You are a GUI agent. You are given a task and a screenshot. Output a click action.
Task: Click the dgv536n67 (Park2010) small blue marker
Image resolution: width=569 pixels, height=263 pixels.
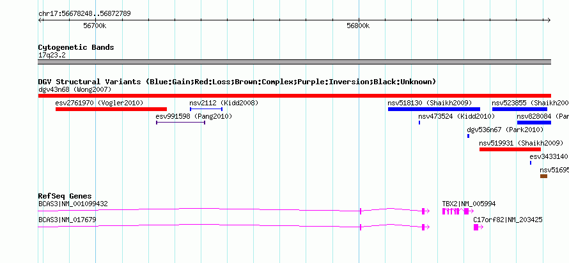(468, 136)
